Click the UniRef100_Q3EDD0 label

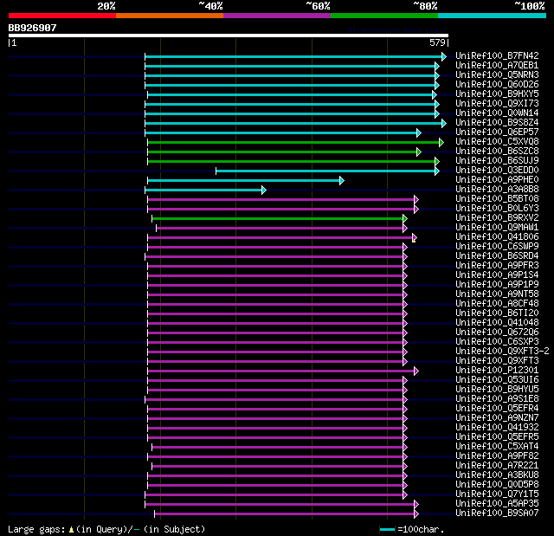(x=497, y=171)
